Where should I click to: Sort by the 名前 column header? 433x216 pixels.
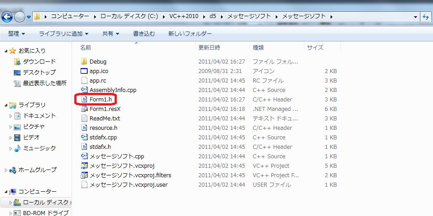pyautogui.click(x=86, y=47)
